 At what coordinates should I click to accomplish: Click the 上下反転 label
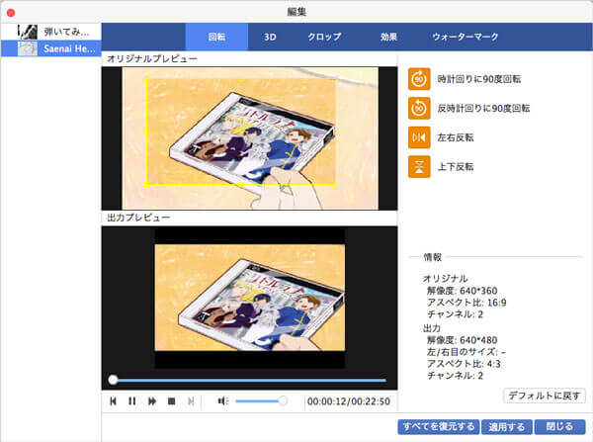(456, 166)
